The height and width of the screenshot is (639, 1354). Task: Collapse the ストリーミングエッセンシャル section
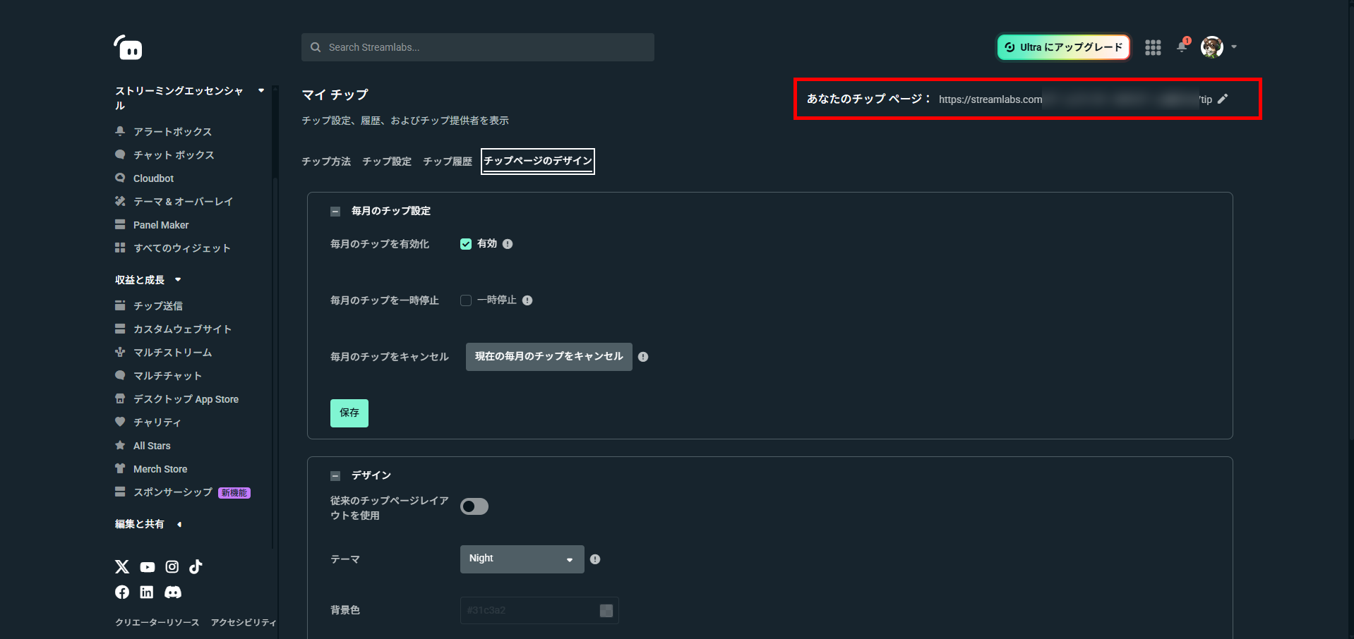(x=261, y=90)
